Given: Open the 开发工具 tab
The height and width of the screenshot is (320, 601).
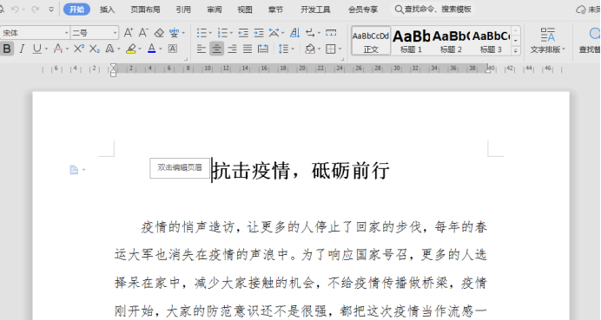Looking at the screenshot, I should 315,10.
